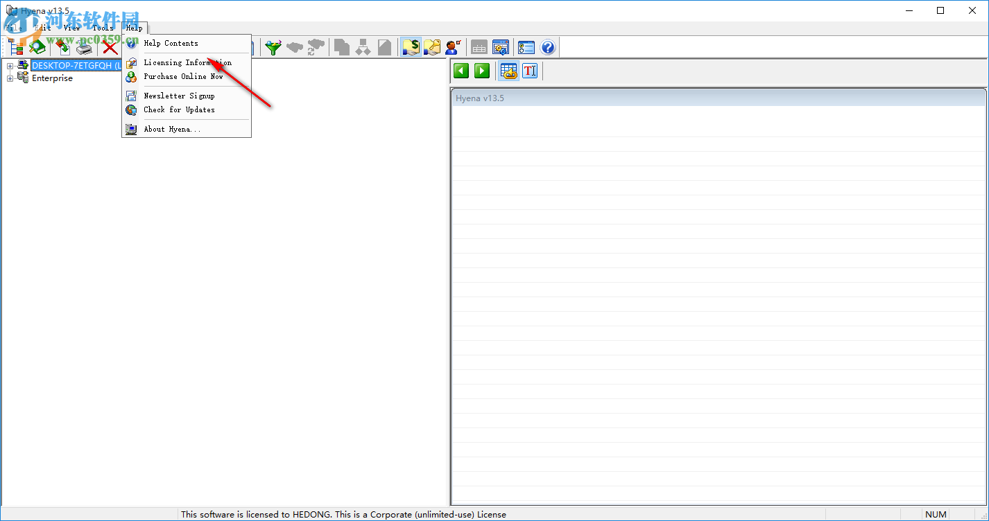Click the options list window icon
This screenshot has width=989, height=521.
526,47
